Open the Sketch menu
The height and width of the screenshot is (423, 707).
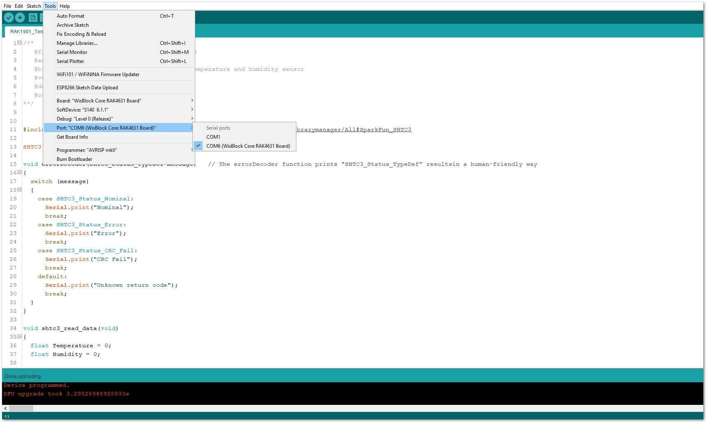coord(34,6)
